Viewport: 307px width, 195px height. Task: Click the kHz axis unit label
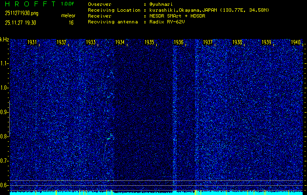coord(4,39)
